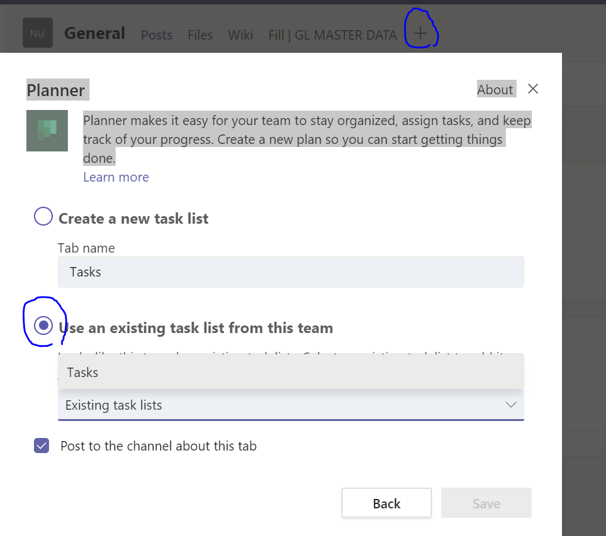The image size is (606, 536).
Task: Click the green Planner app icon
Action: (x=47, y=131)
